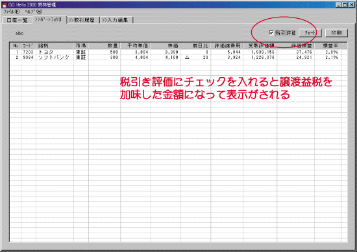Image resolution: width=357 pixels, height=252 pixels.
Task: Click the 数量 column header
Action: click(x=105, y=46)
